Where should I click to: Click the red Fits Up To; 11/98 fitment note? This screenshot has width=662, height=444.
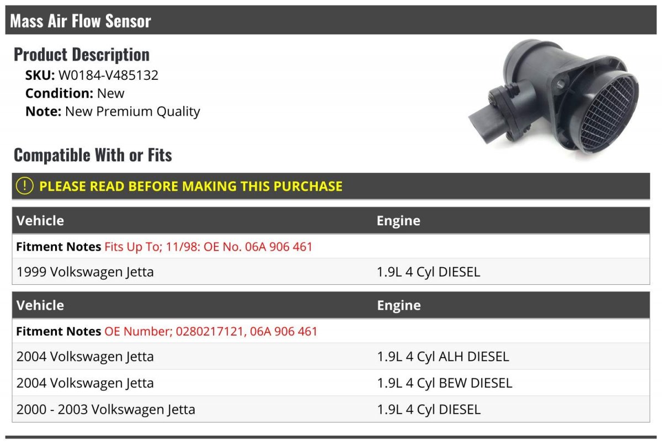[x=209, y=247]
